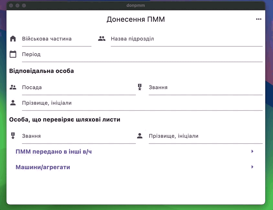The image size is (273, 210).
Task: Open ПММ передано в інші в/ч section
Action: coord(136,151)
